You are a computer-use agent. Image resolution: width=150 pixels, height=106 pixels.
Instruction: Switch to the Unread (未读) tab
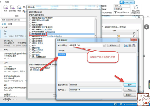click(x=10, y=24)
